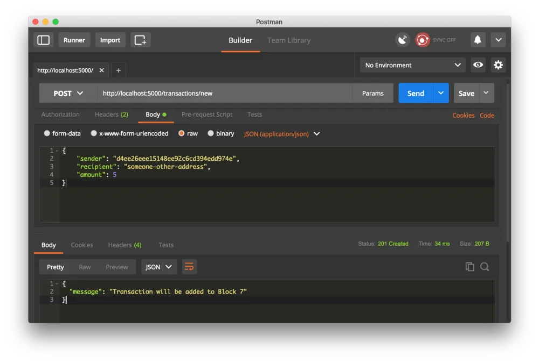Screen dimensions: 539x363
Task: Open Postman settings with the gear icon
Action: click(x=498, y=65)
